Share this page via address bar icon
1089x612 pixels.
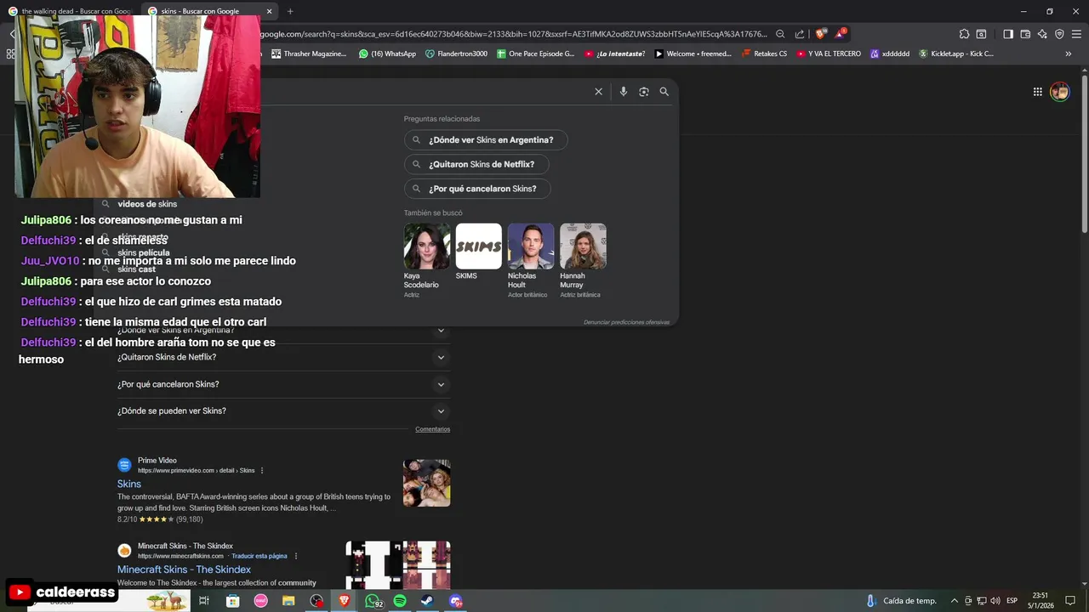[x=800, y=34]
